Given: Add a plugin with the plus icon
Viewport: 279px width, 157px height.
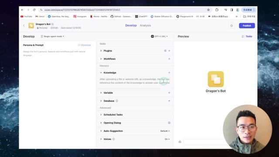Looking at the screenshot, I should click(x=169, y=51).
